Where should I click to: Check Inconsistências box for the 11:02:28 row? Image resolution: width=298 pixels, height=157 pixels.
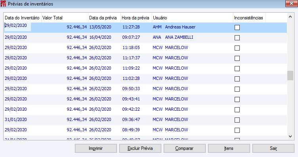(x=237, y=79)
